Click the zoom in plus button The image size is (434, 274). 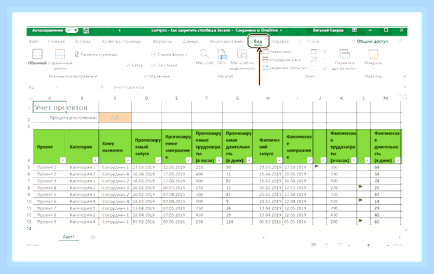click(388, 245)
